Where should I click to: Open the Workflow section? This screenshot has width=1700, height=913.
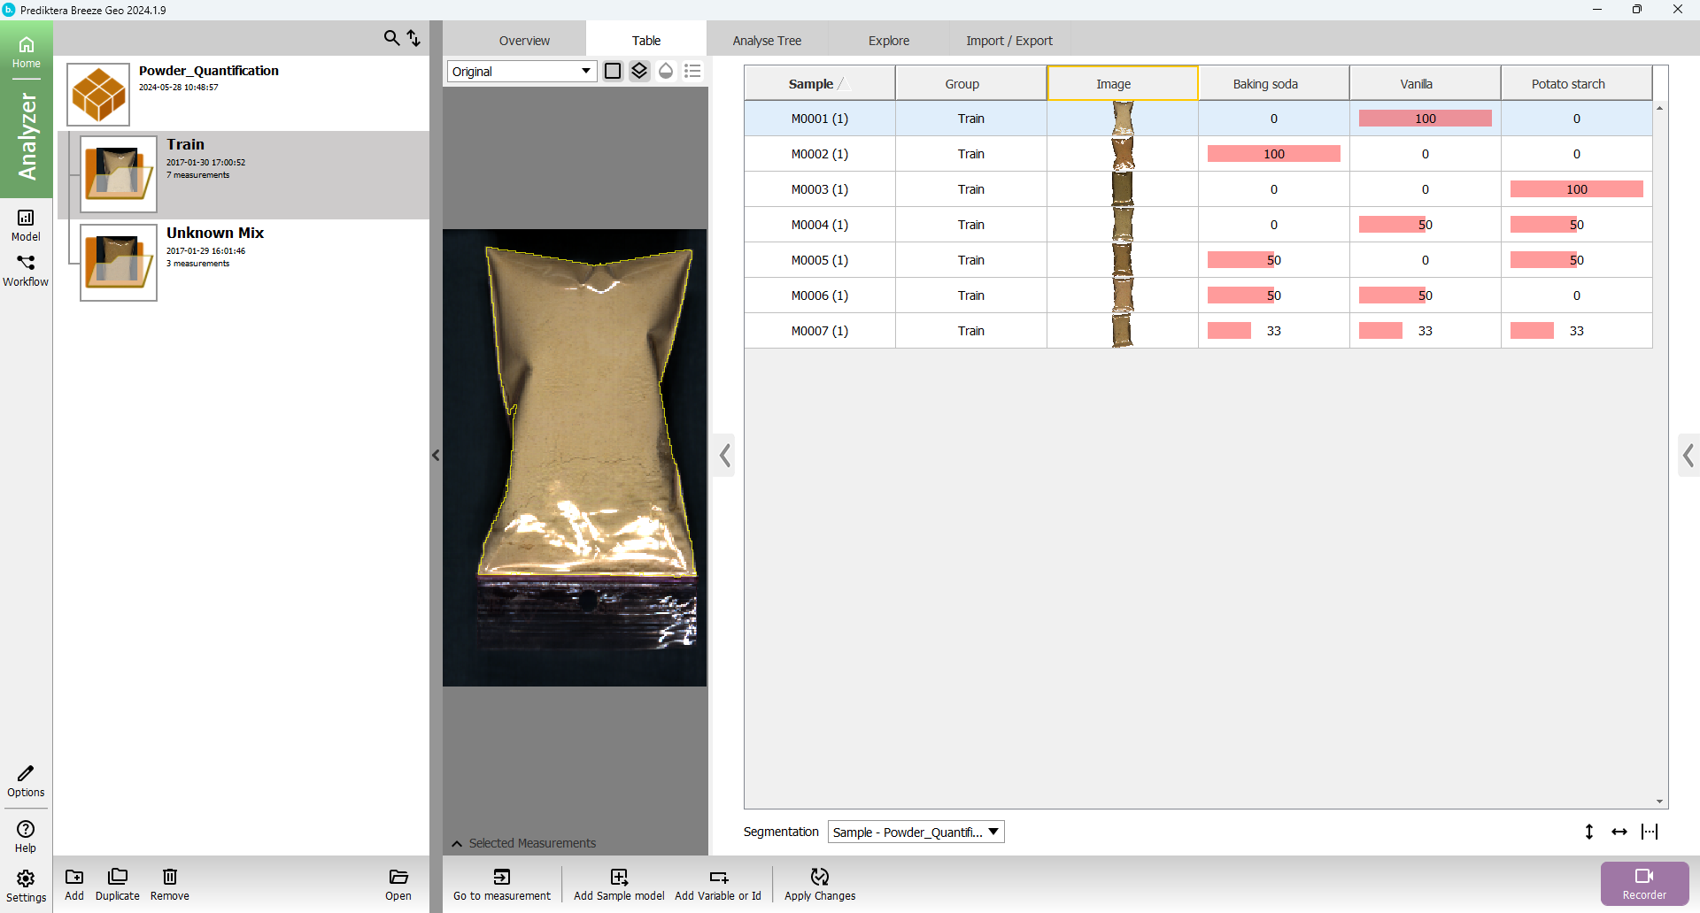coord(26,270)
